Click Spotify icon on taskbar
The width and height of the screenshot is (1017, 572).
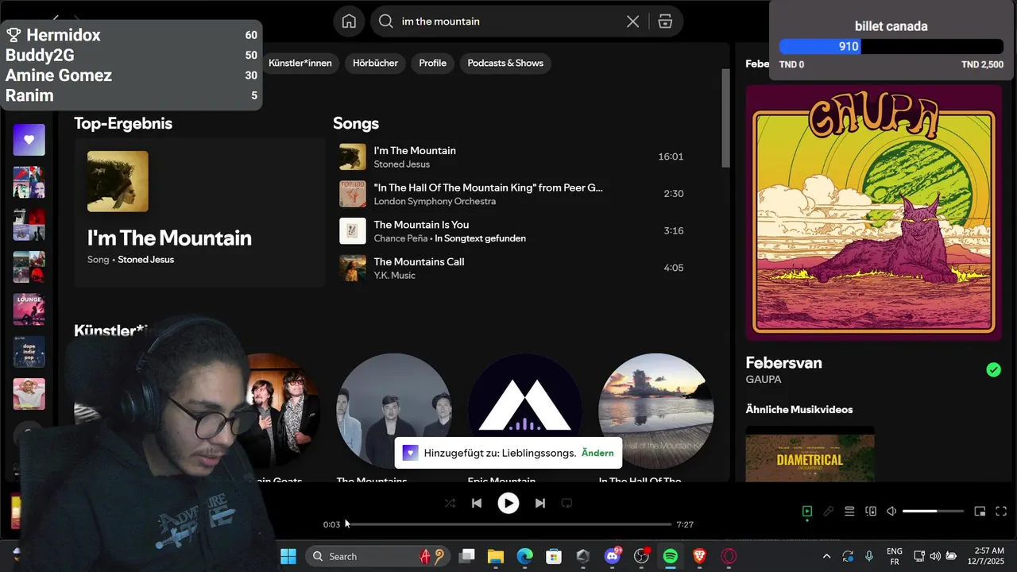click(671, 556)
